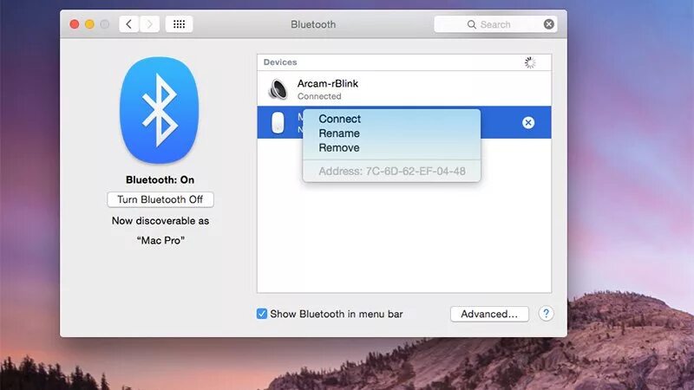Uncheck Show Bluetooth in menu bar
694x390 pixels.
(262, 314)
